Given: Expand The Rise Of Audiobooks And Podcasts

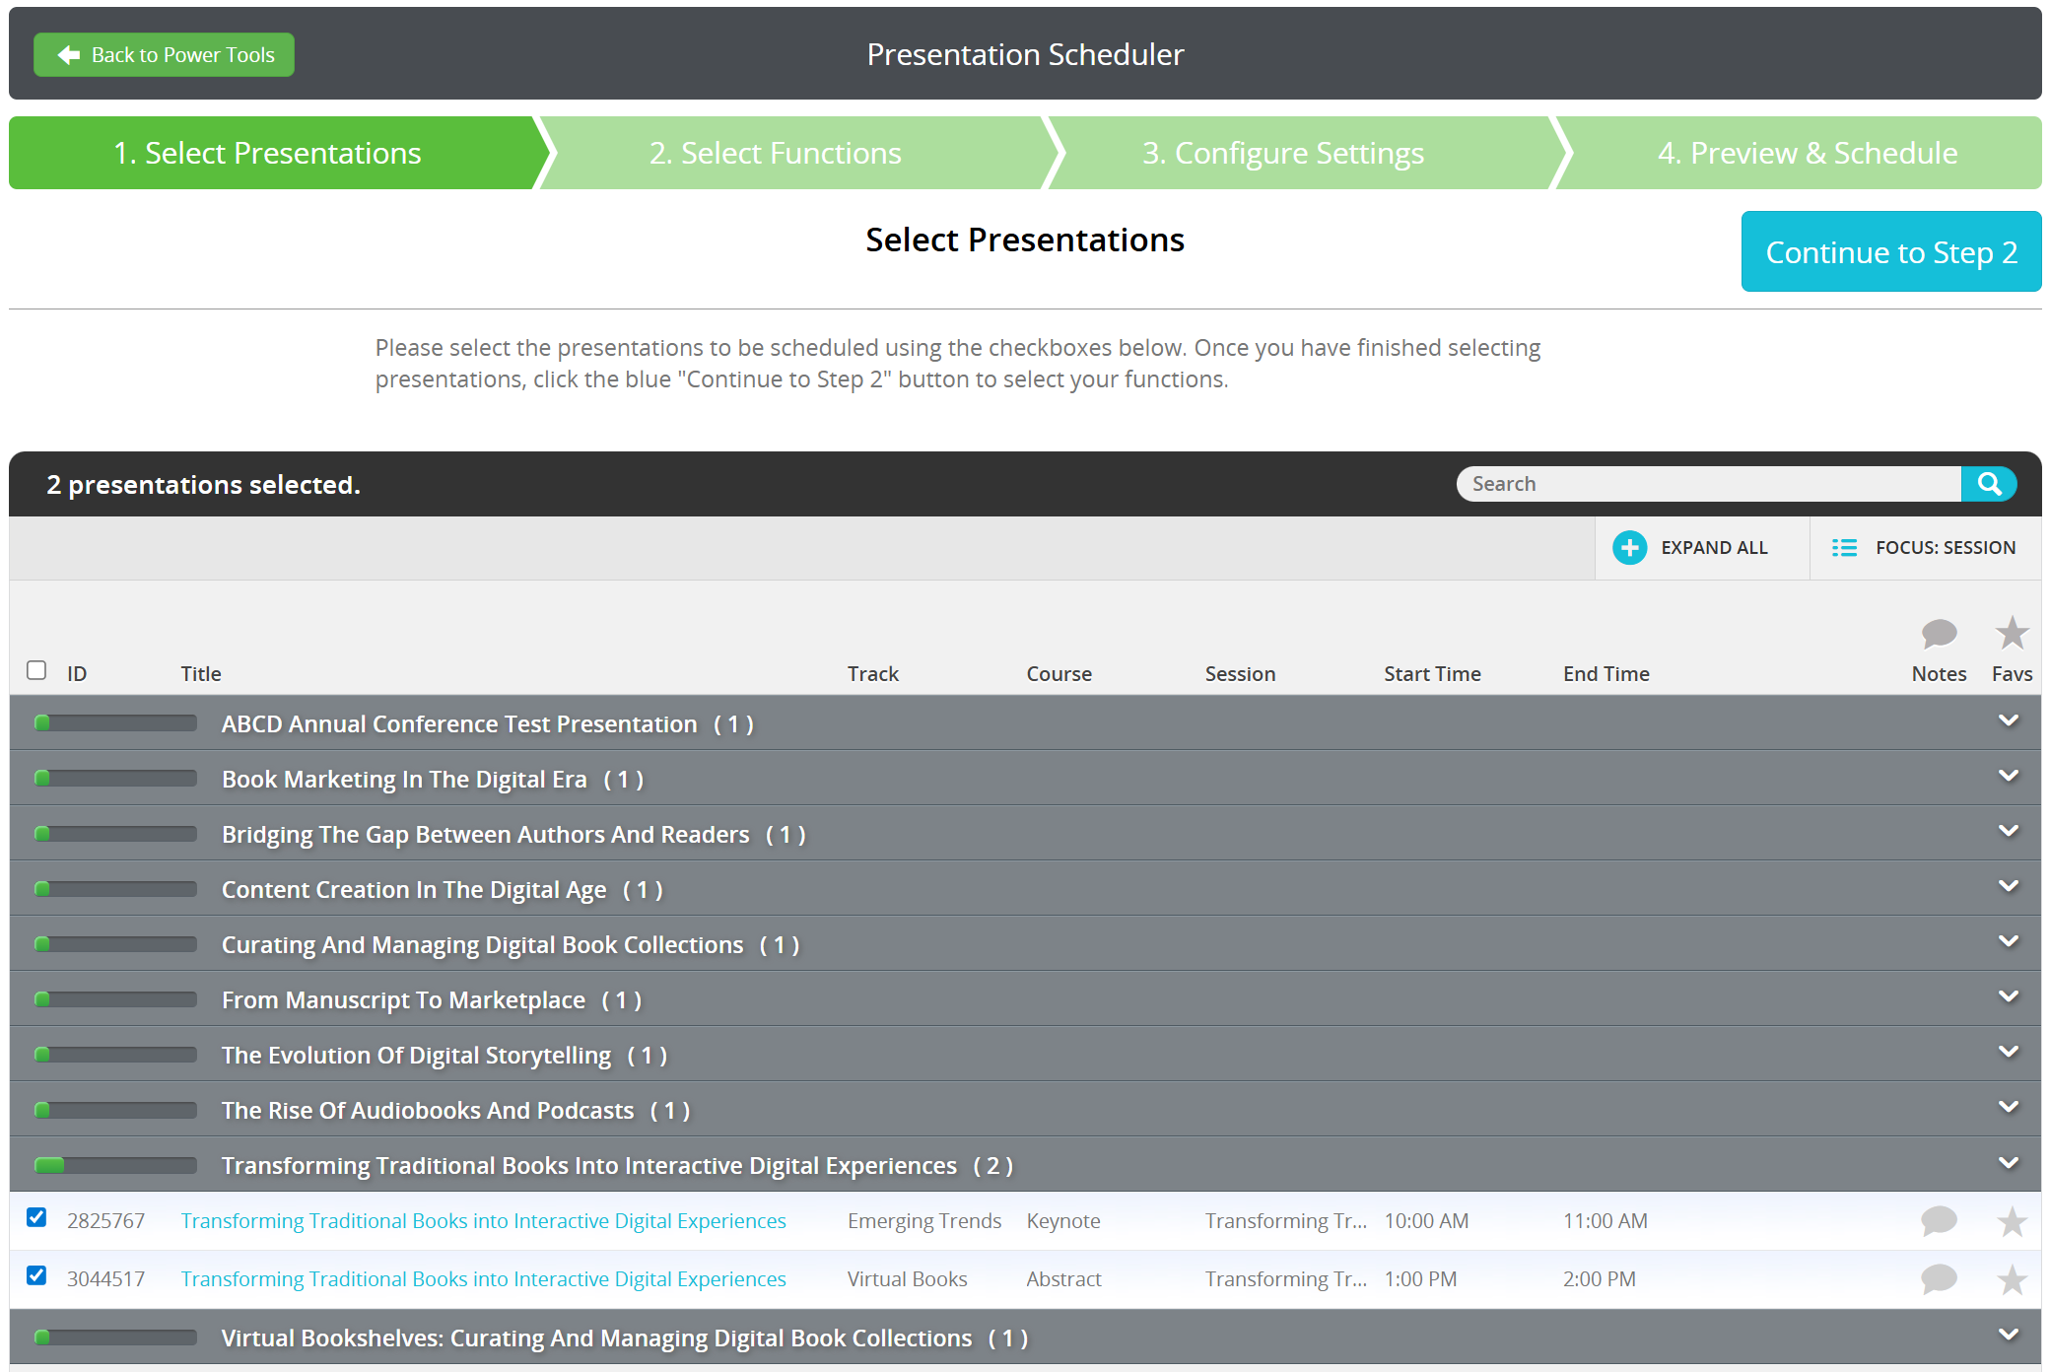Looking at the screenshot, I should coord(2008,1108).
